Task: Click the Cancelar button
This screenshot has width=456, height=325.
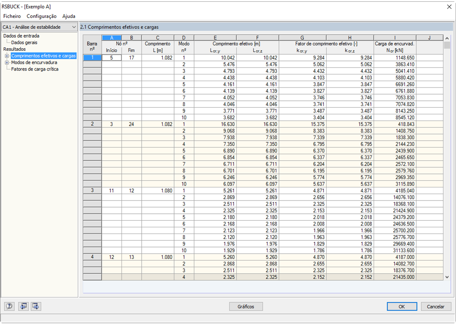Action: (x=435, y=307)
